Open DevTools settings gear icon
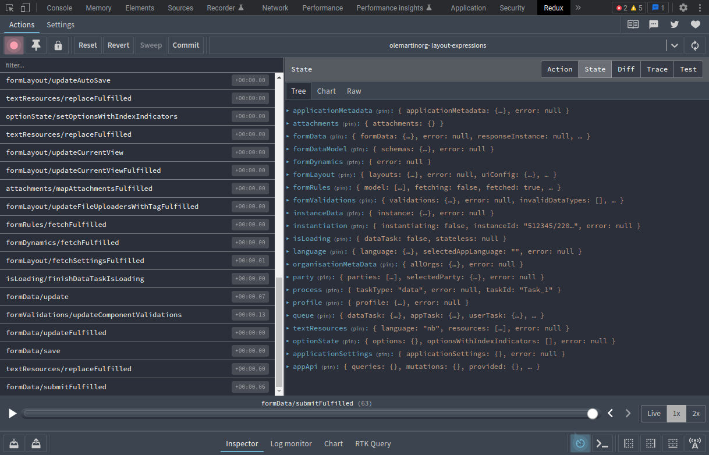 pyautogui.click(x=683, y=8)
